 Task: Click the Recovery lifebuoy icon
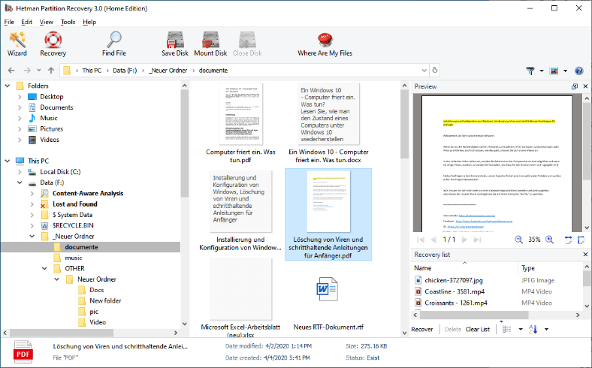[x=53, y=40]
